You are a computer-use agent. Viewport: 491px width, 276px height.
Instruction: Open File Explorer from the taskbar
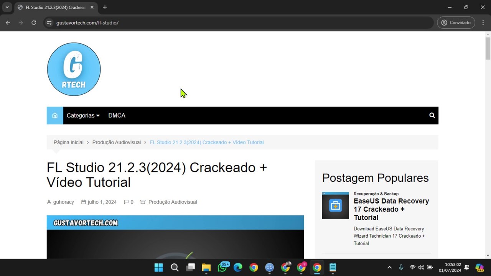[206, 268]
